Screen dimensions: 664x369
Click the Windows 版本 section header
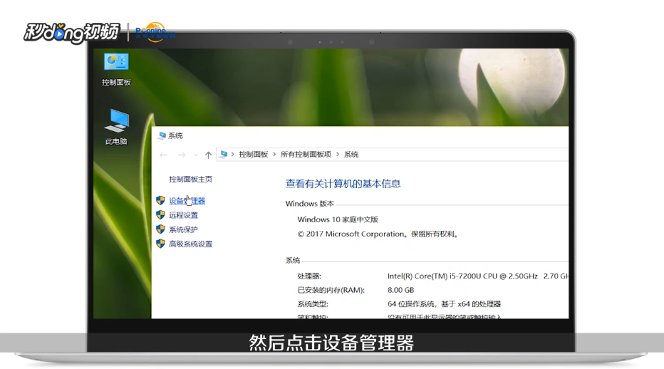point(309,204)
